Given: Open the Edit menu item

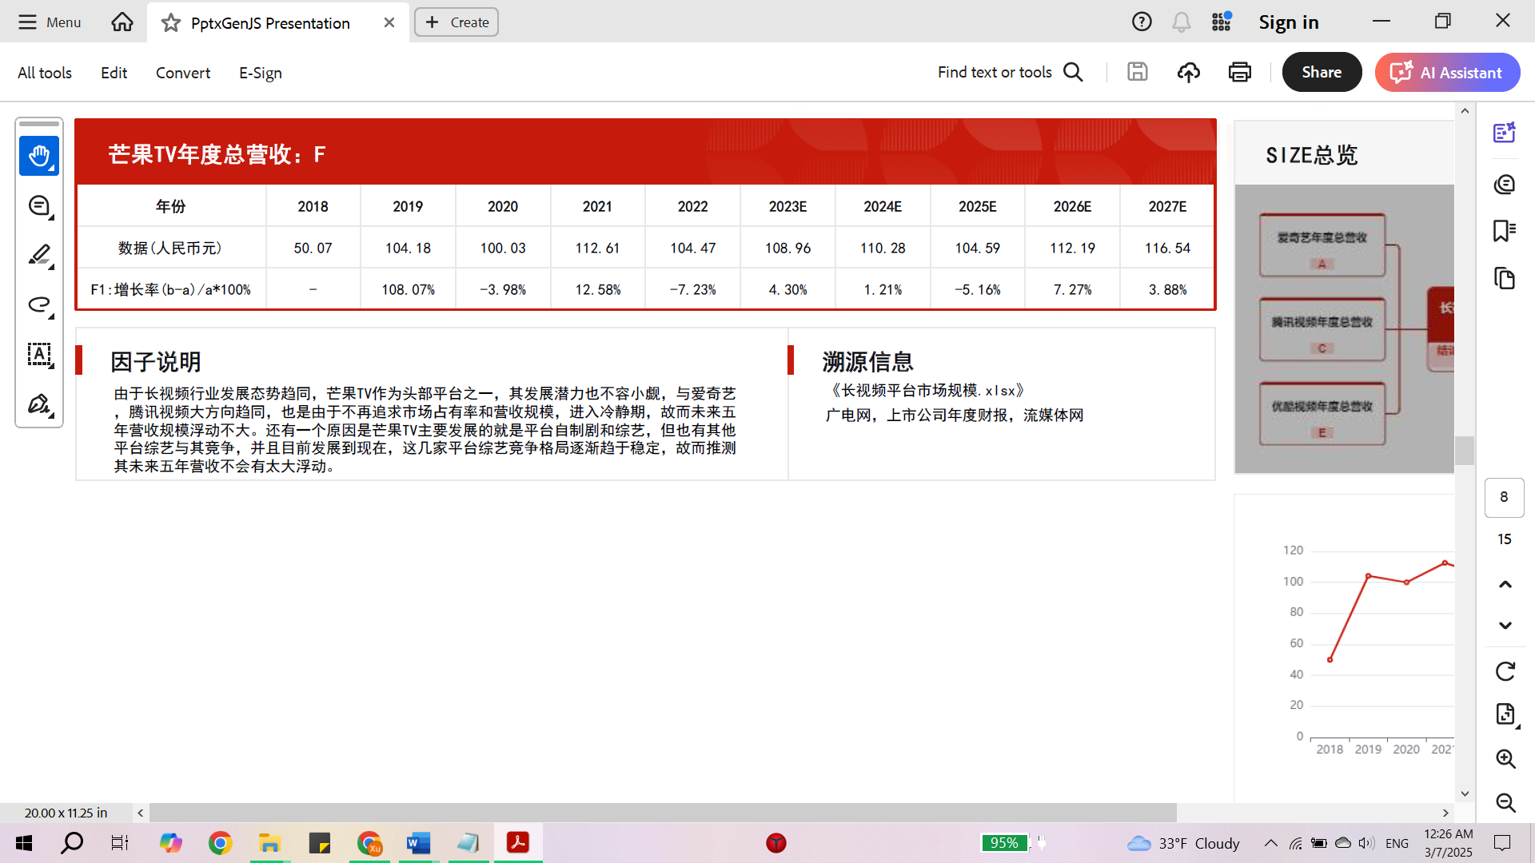Looking at the screenshot, I should tap(114, 73).
